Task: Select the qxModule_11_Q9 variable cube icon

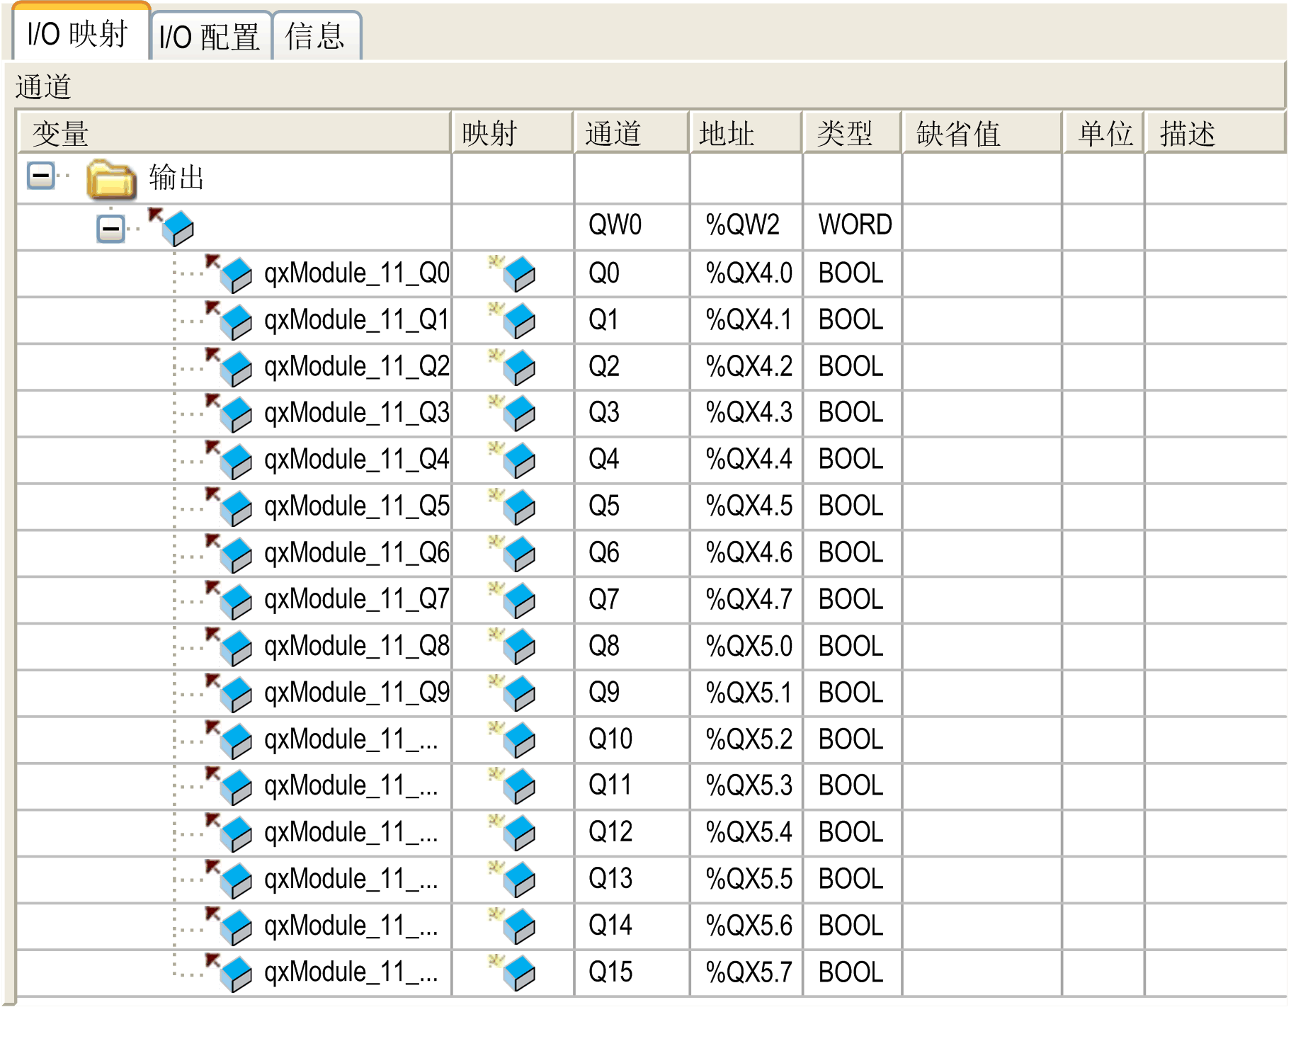Action: (x=235, y=692)
